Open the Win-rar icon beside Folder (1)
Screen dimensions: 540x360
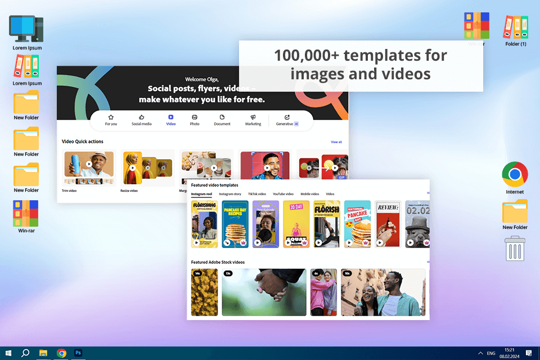476,26
